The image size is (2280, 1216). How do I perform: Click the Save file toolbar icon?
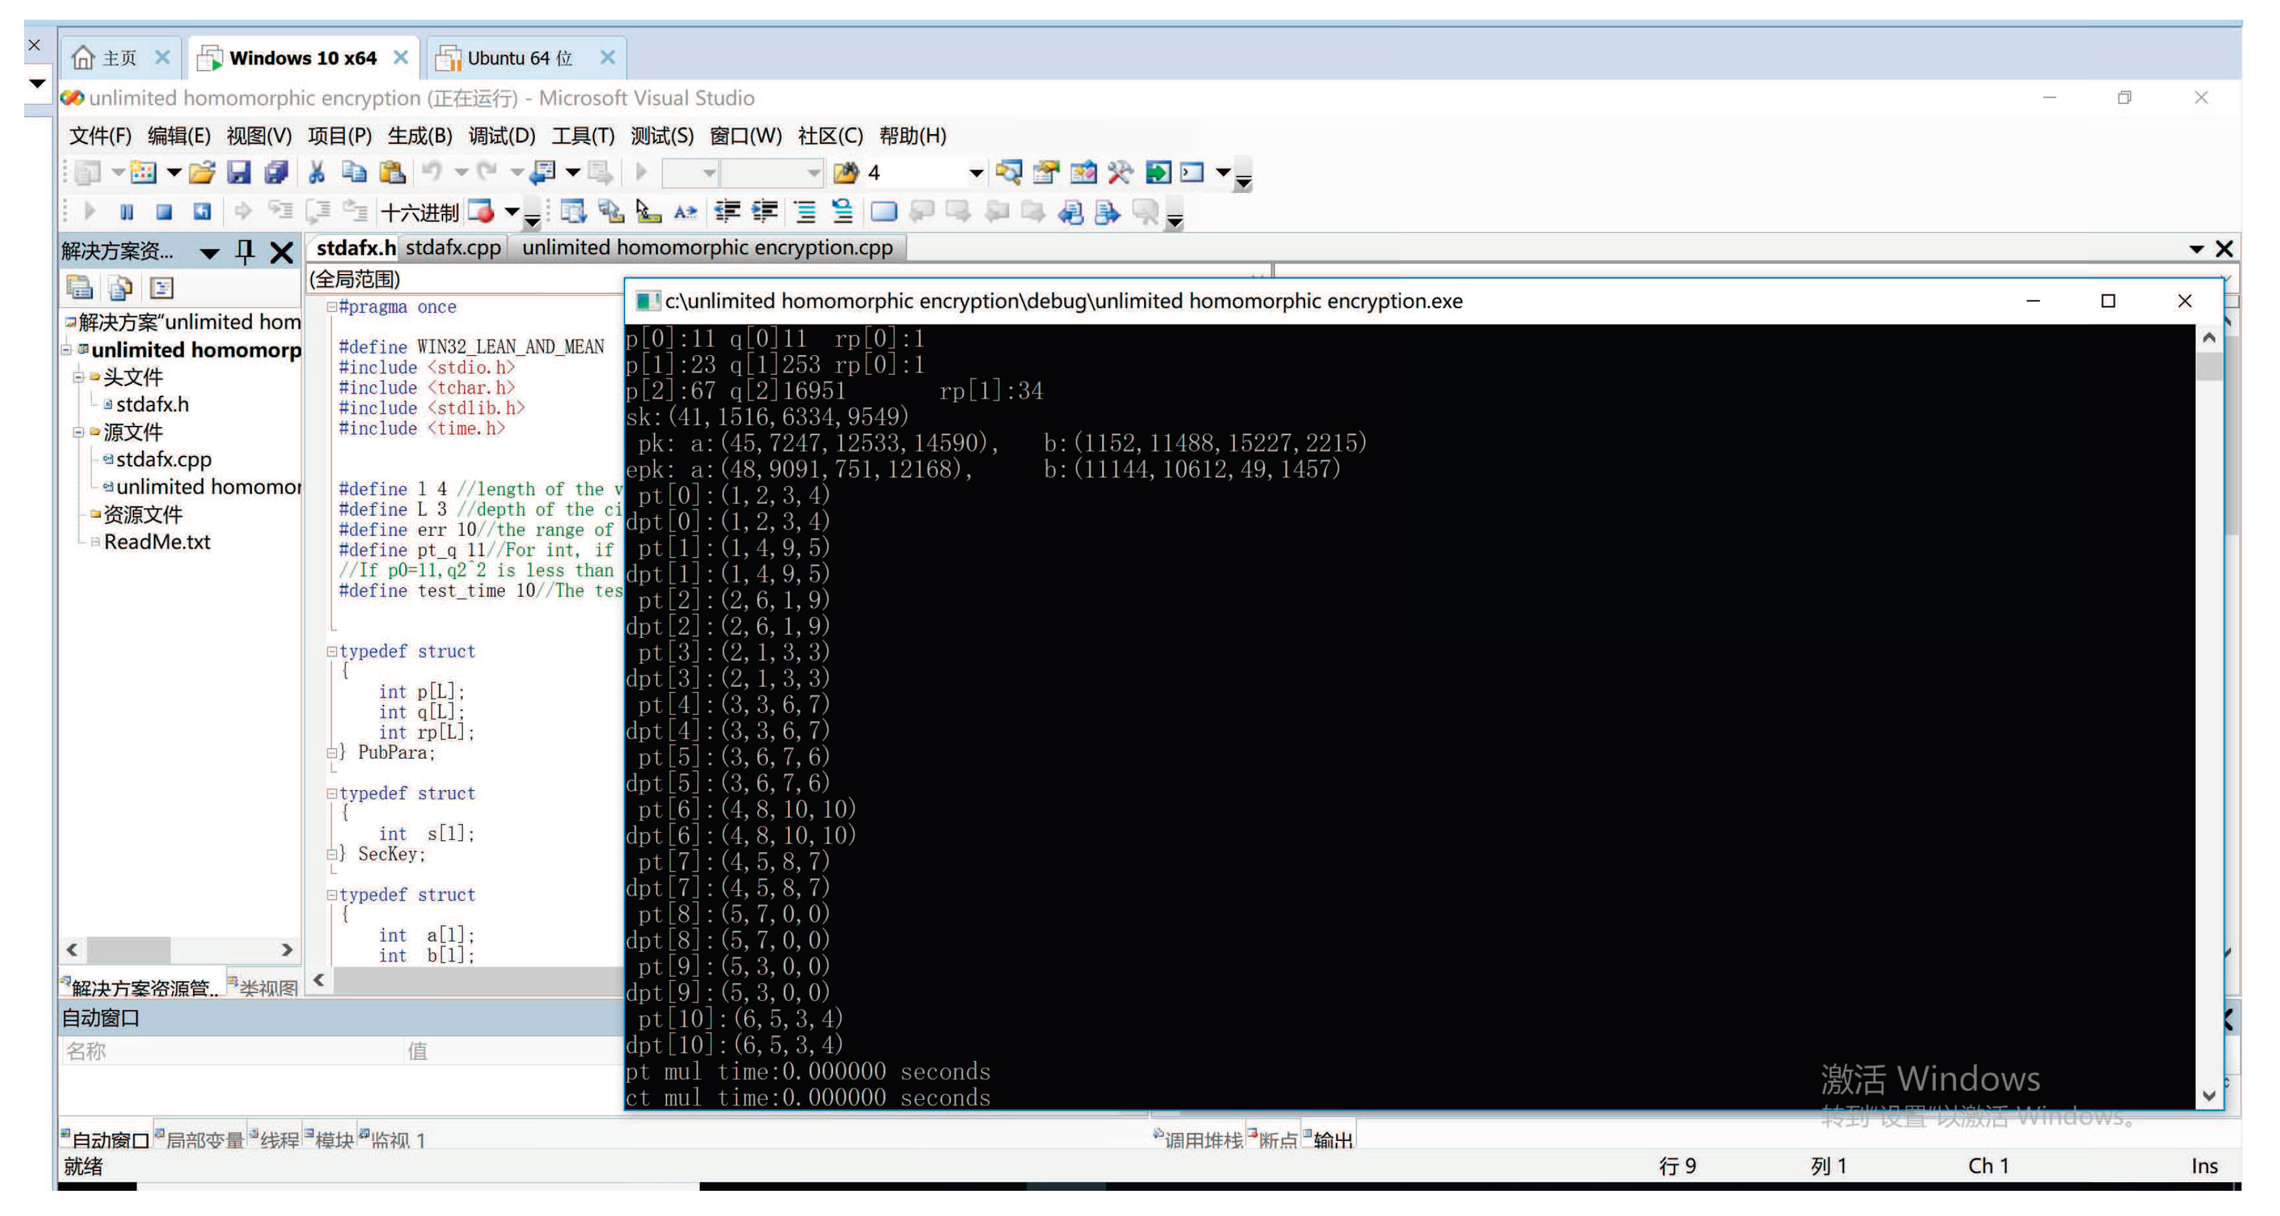coord(239,173)
